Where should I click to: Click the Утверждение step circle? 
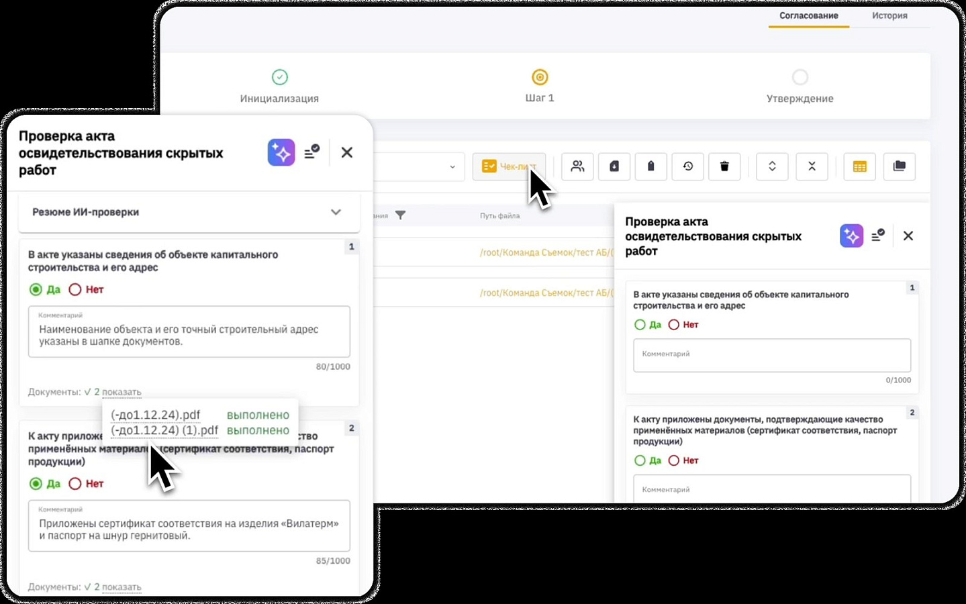[x=800, y=77]
